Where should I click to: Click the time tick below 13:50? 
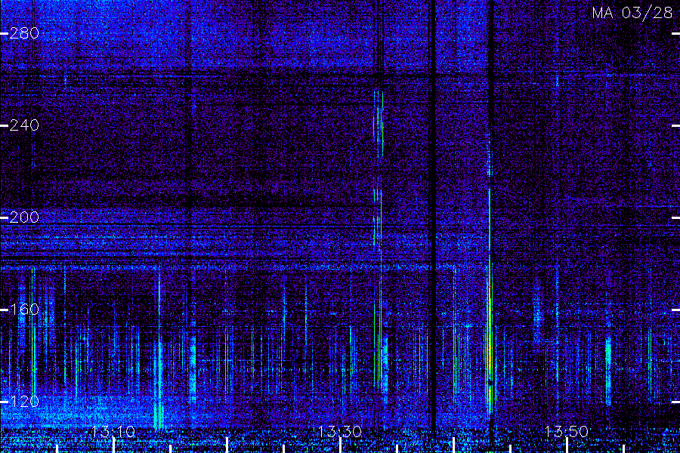coord(567,445)
